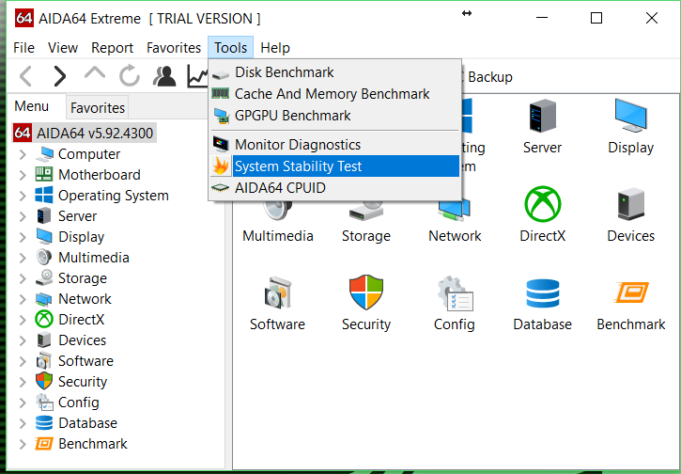
Task: Expand the Database tree node
Action: (23, 423)
